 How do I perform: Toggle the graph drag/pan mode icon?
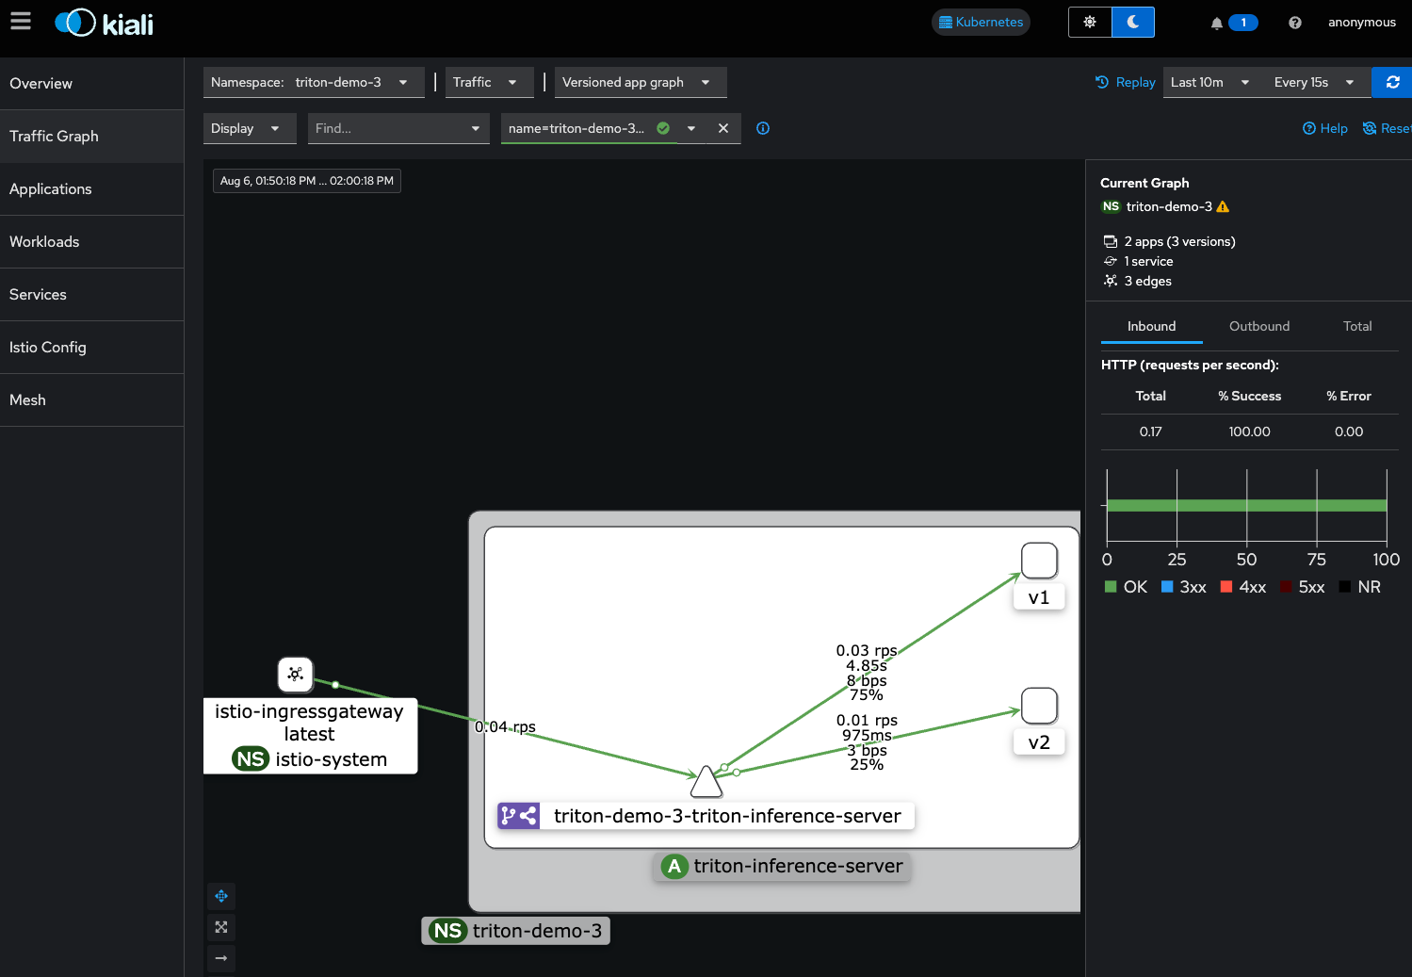click(221, 896)
